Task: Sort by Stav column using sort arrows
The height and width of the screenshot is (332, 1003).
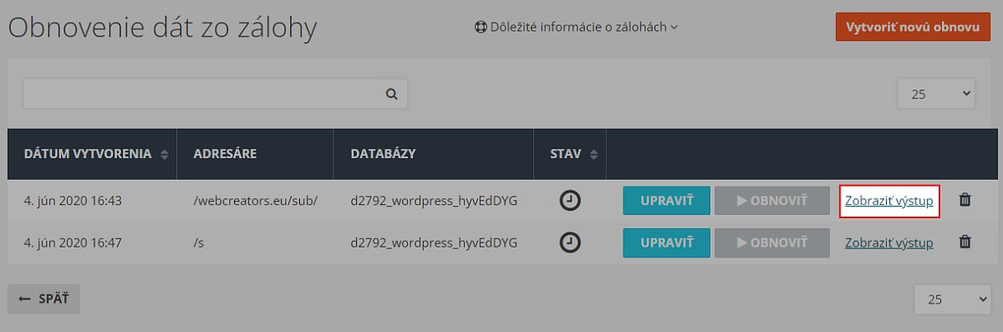Action: 594,154
